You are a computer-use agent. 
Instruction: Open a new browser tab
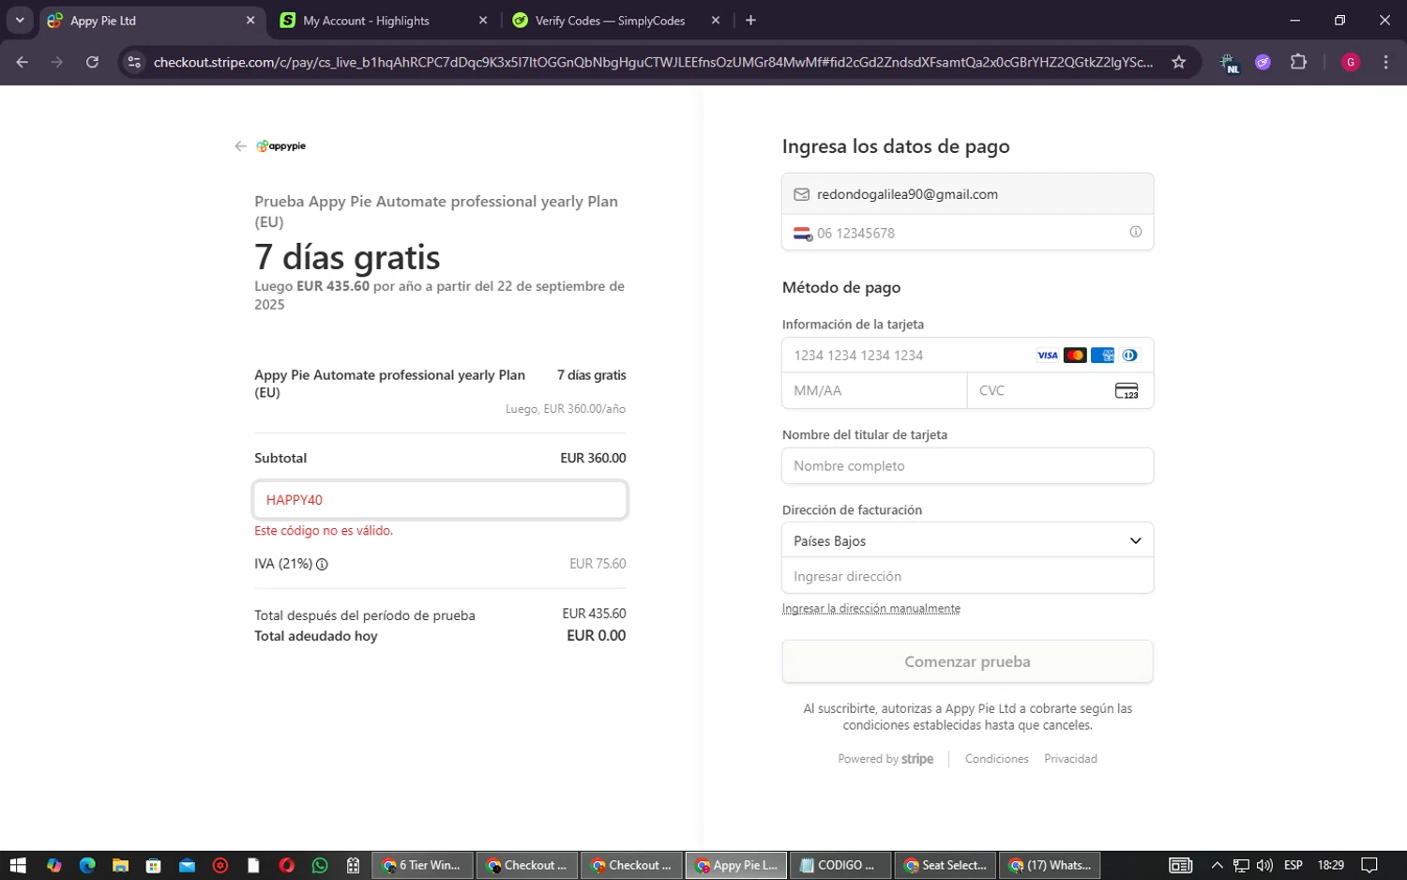pyautogui.click(x=750, y=21)
